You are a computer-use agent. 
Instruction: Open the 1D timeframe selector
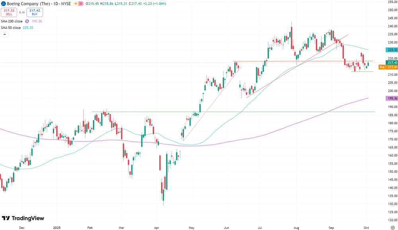click(55, 4)
